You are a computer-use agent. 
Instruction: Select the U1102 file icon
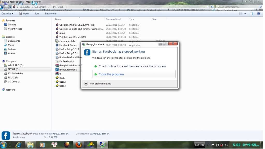pyautogui.click(x=57, y=82)
